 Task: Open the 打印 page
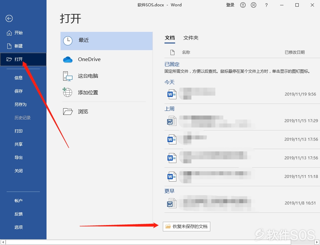tap(19, 131)
